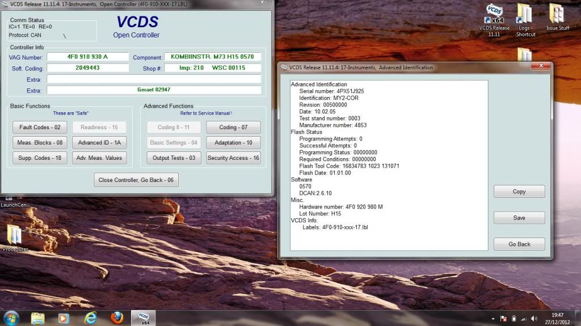Click Manufacturer number: 4853 line
This screenshot has height=326, width=581.
(x=332, y=125)
